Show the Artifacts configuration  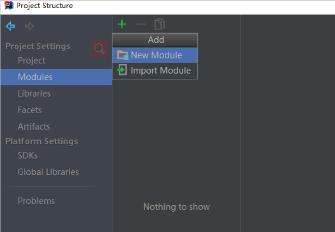coord(34,126)
